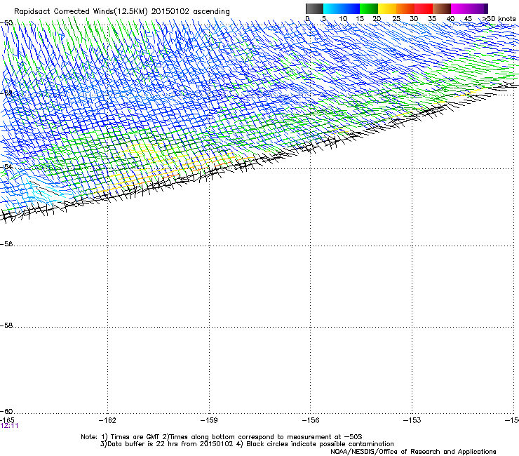Click the legend tick label "25"
Viewport: 519px width, 456px height.
click(396, 19)
